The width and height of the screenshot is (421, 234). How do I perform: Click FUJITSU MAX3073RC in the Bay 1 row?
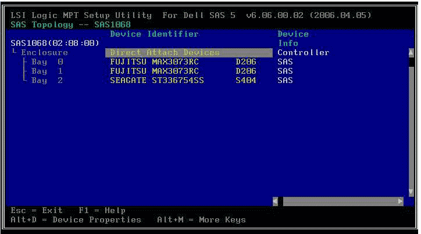(x=154, y=71)
